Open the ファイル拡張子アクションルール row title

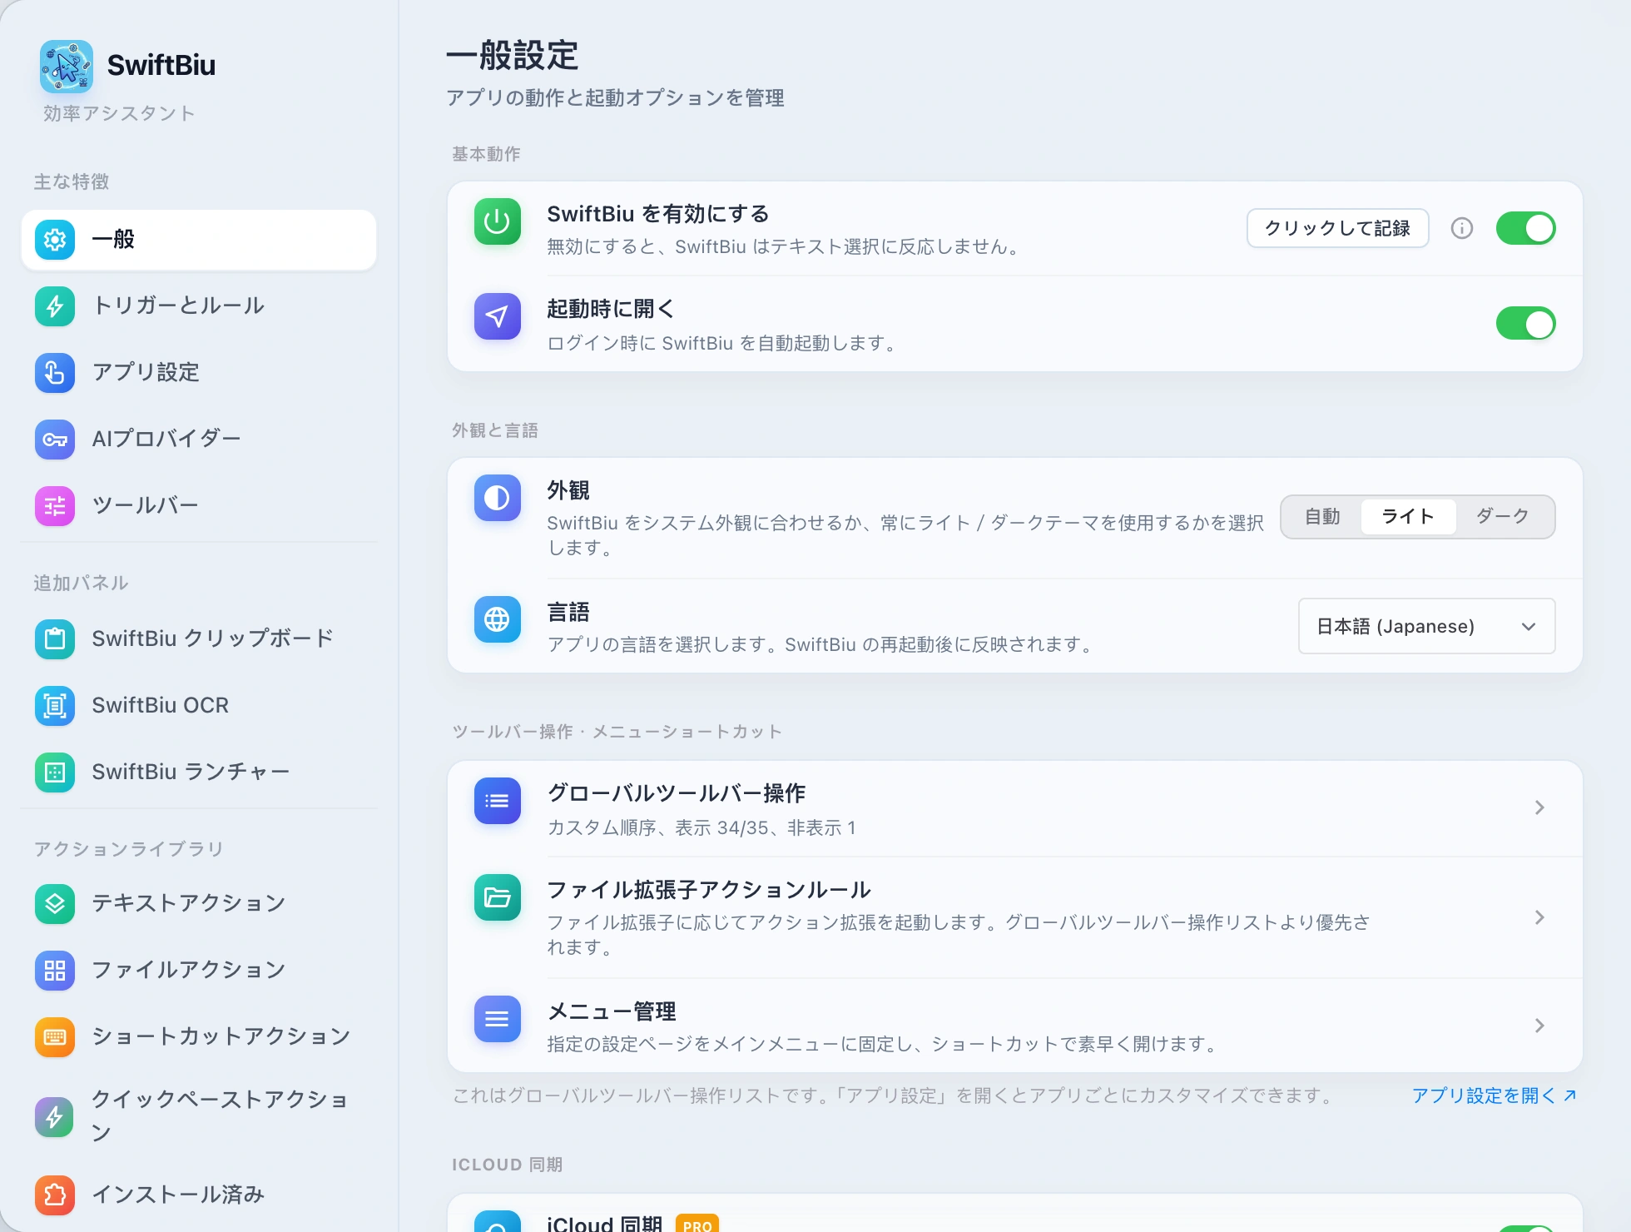click(709, 890)
